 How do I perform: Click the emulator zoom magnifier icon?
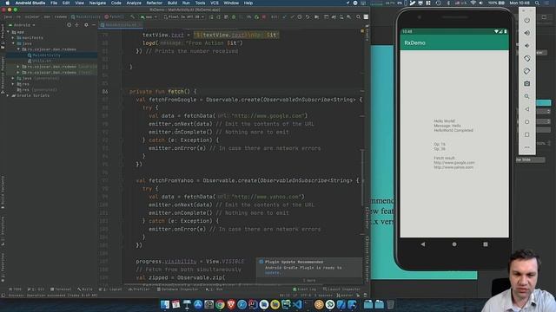(527, 96)
